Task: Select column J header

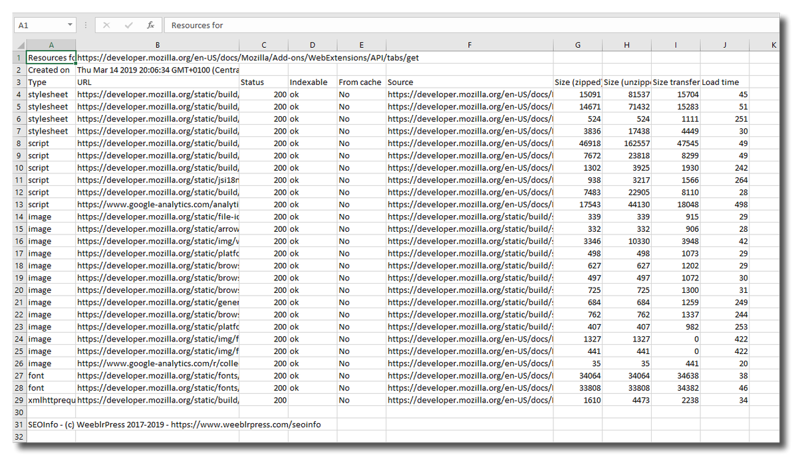Action: (725, 45)
